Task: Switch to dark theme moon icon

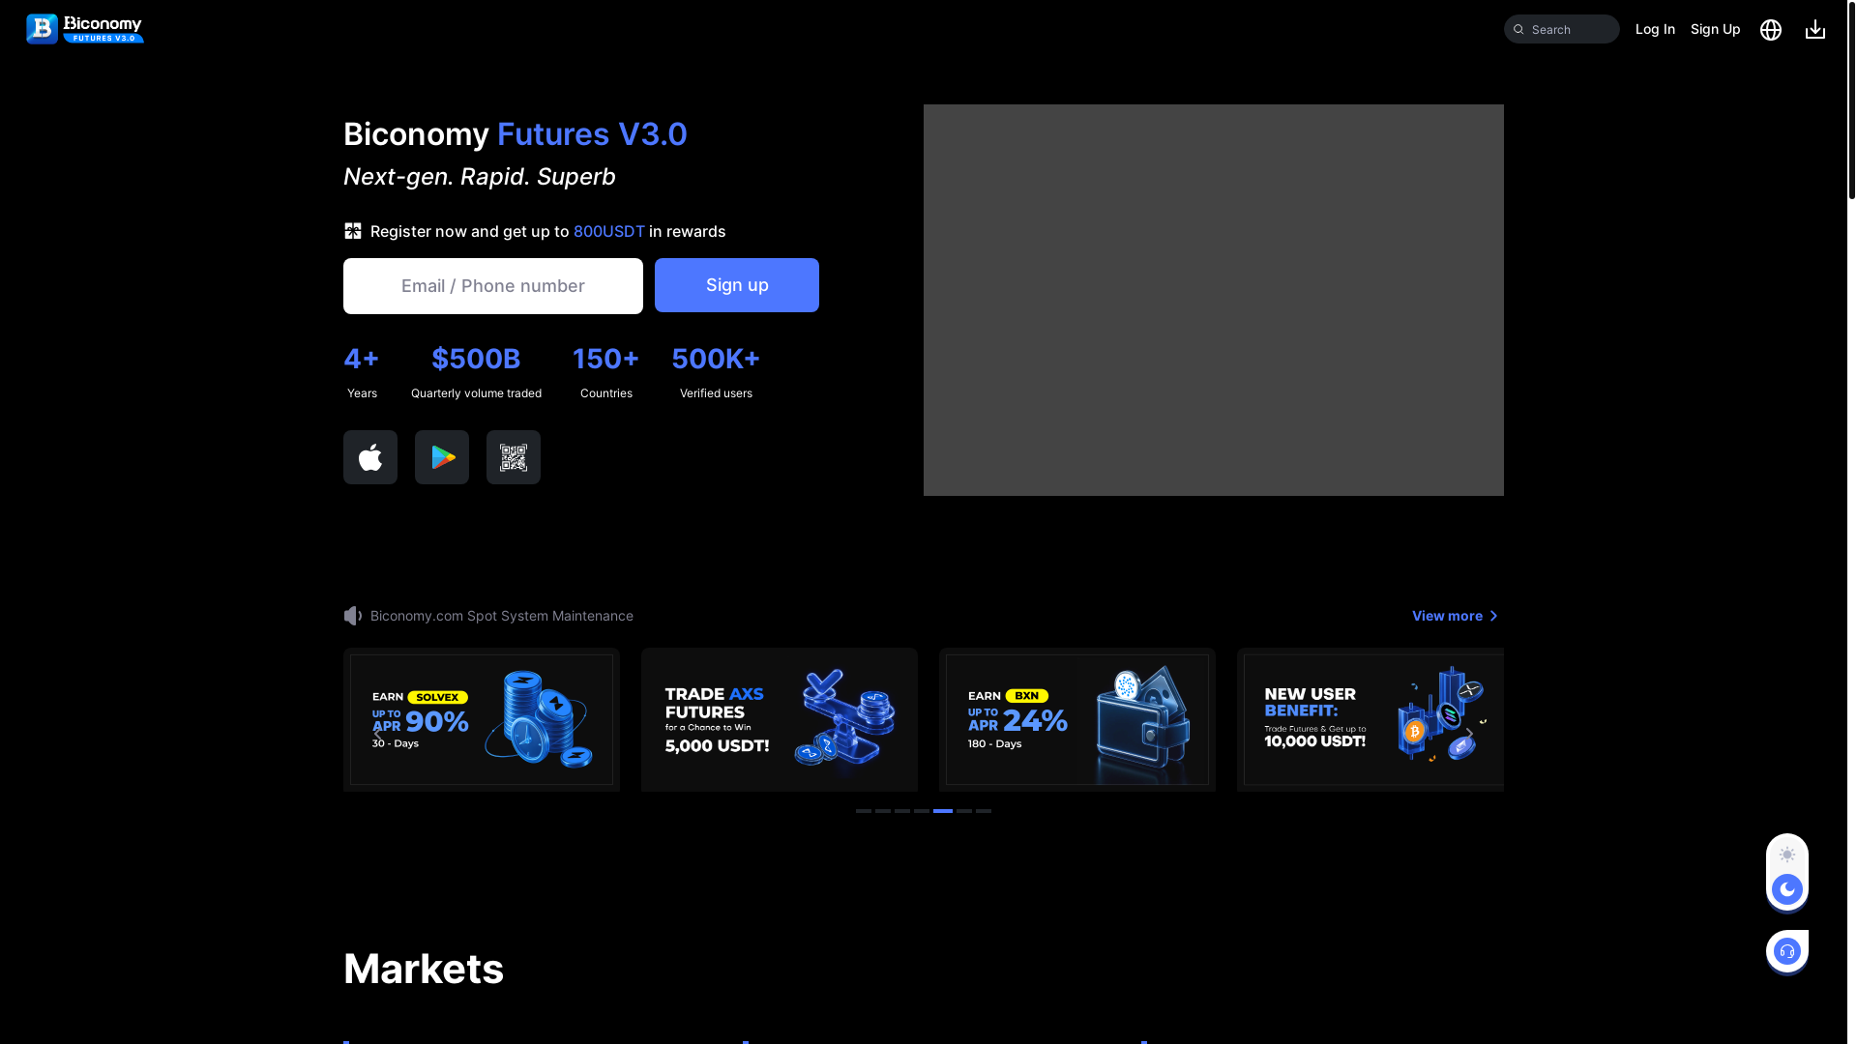Action: pyautogui.click(x=1787, y=889)
